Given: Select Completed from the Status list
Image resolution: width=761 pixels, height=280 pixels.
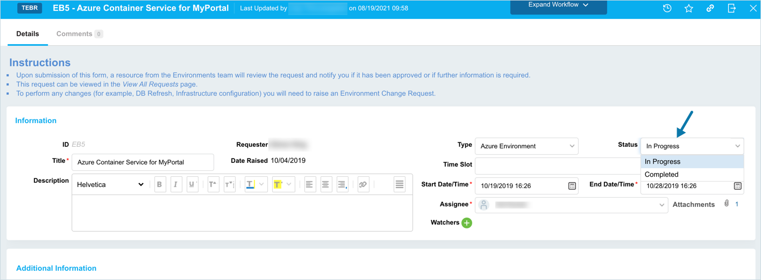Looking at the screenshot, I should tap(662, 175).
